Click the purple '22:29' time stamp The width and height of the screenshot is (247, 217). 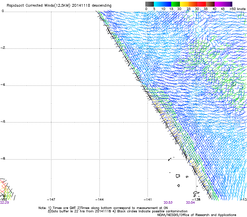4,203
